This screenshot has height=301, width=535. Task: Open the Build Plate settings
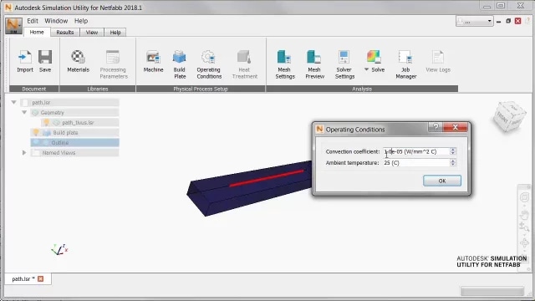coord(180,64)
